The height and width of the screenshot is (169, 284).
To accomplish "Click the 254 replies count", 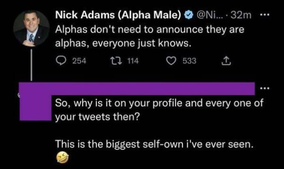I will click(x=79, y=61).
